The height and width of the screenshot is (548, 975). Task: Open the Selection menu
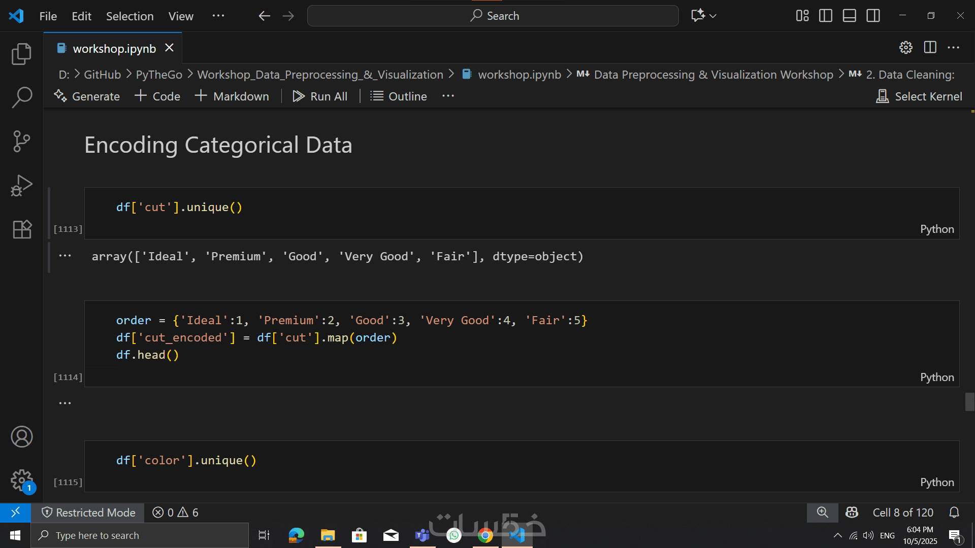(129, 16)
